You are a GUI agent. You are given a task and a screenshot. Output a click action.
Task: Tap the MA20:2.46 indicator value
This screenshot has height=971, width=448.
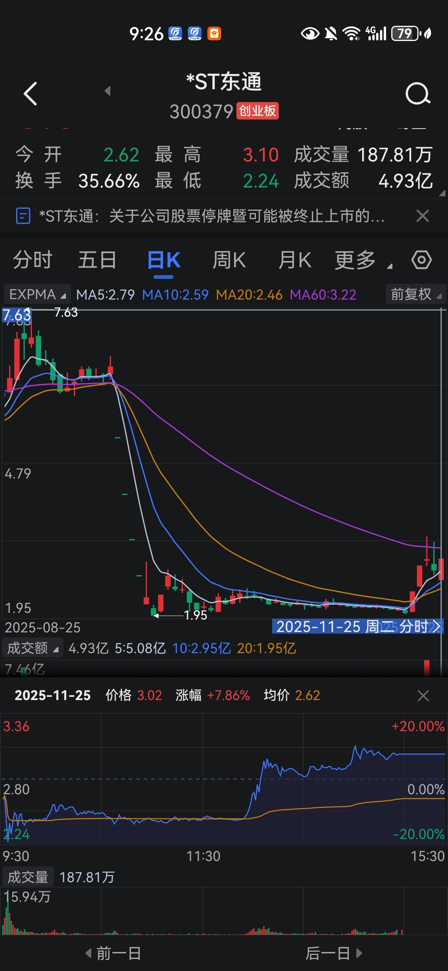[x=249, y=295]
